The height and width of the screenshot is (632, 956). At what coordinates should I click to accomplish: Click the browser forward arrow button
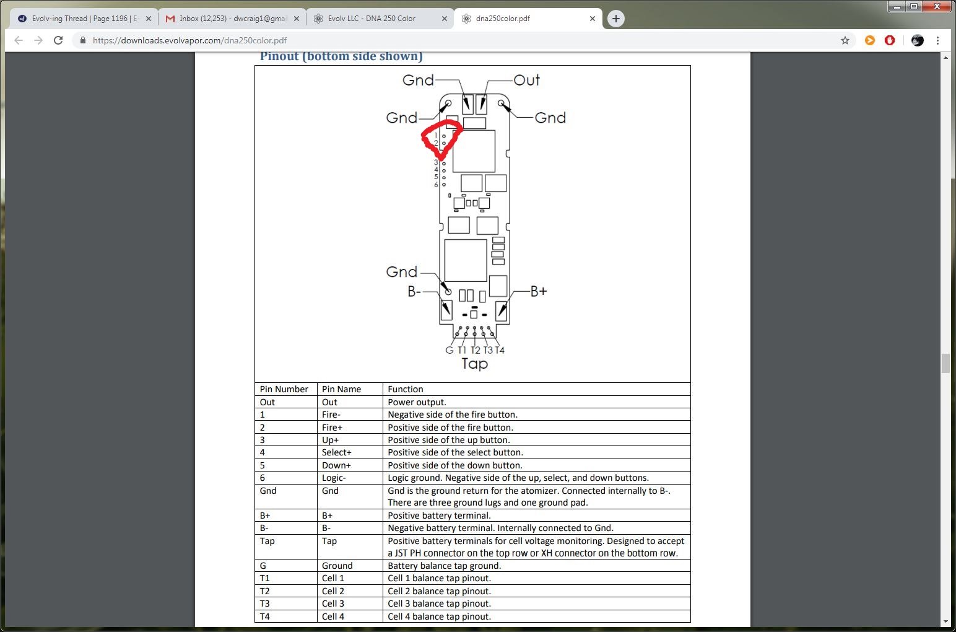click(x=38, y=40)
